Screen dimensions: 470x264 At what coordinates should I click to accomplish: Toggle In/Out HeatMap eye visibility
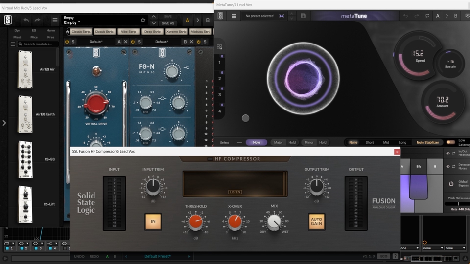(448, 153)
